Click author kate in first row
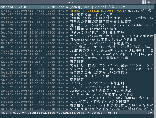 (60, 7)
